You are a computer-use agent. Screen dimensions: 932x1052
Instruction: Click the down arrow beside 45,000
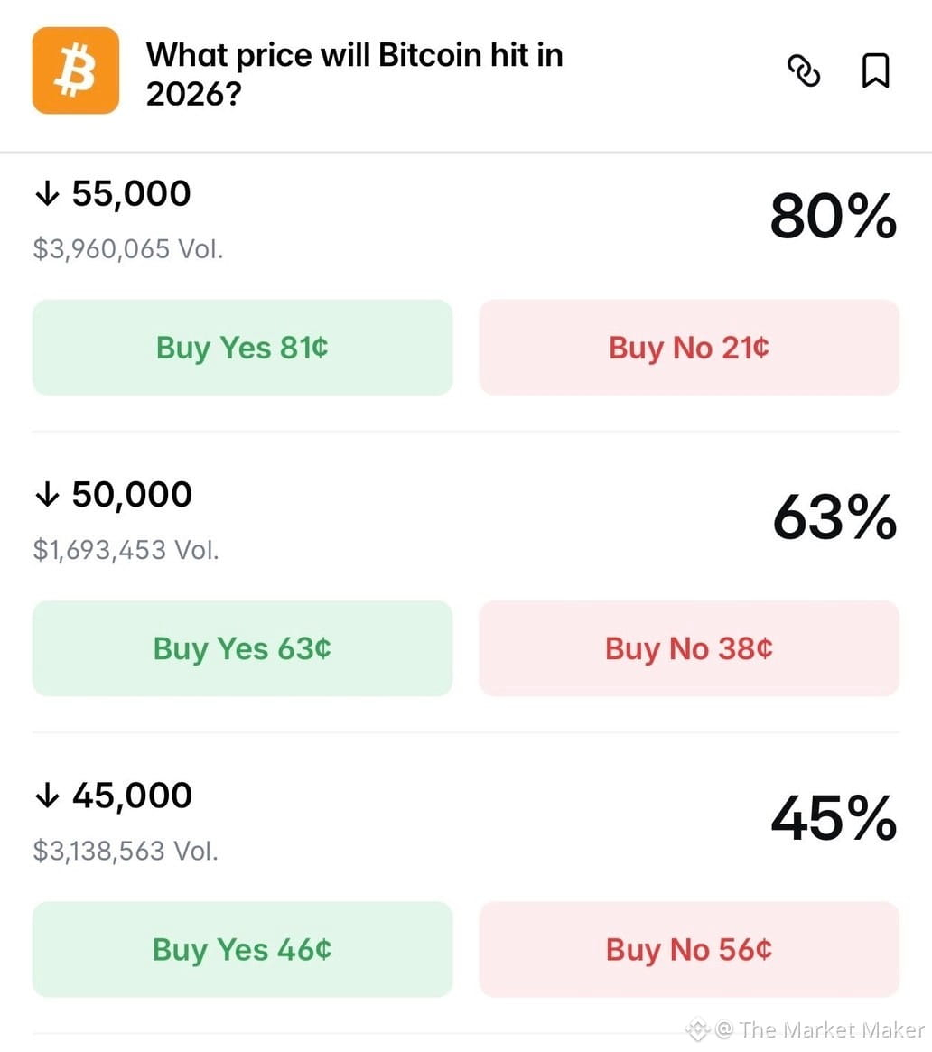(47, 796)
